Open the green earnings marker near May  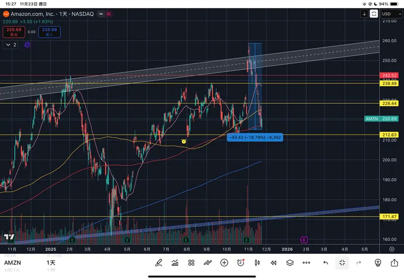point(127,240)
